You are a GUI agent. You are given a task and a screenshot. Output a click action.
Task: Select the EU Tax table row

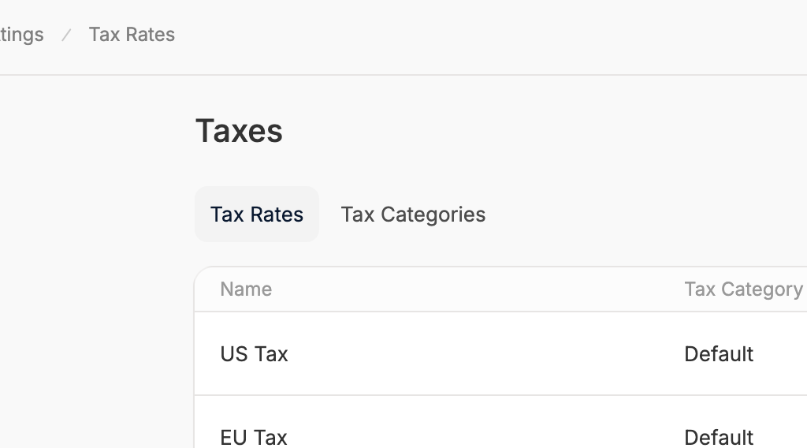click(500, 422)
